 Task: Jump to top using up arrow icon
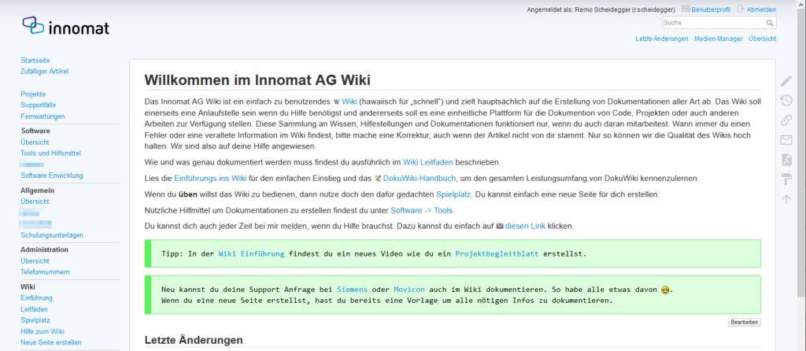pos(786,199)
